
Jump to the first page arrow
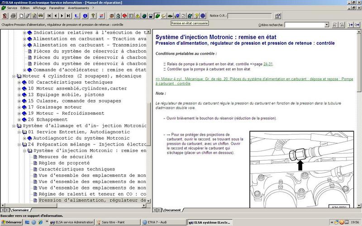(x=49, y=16)
